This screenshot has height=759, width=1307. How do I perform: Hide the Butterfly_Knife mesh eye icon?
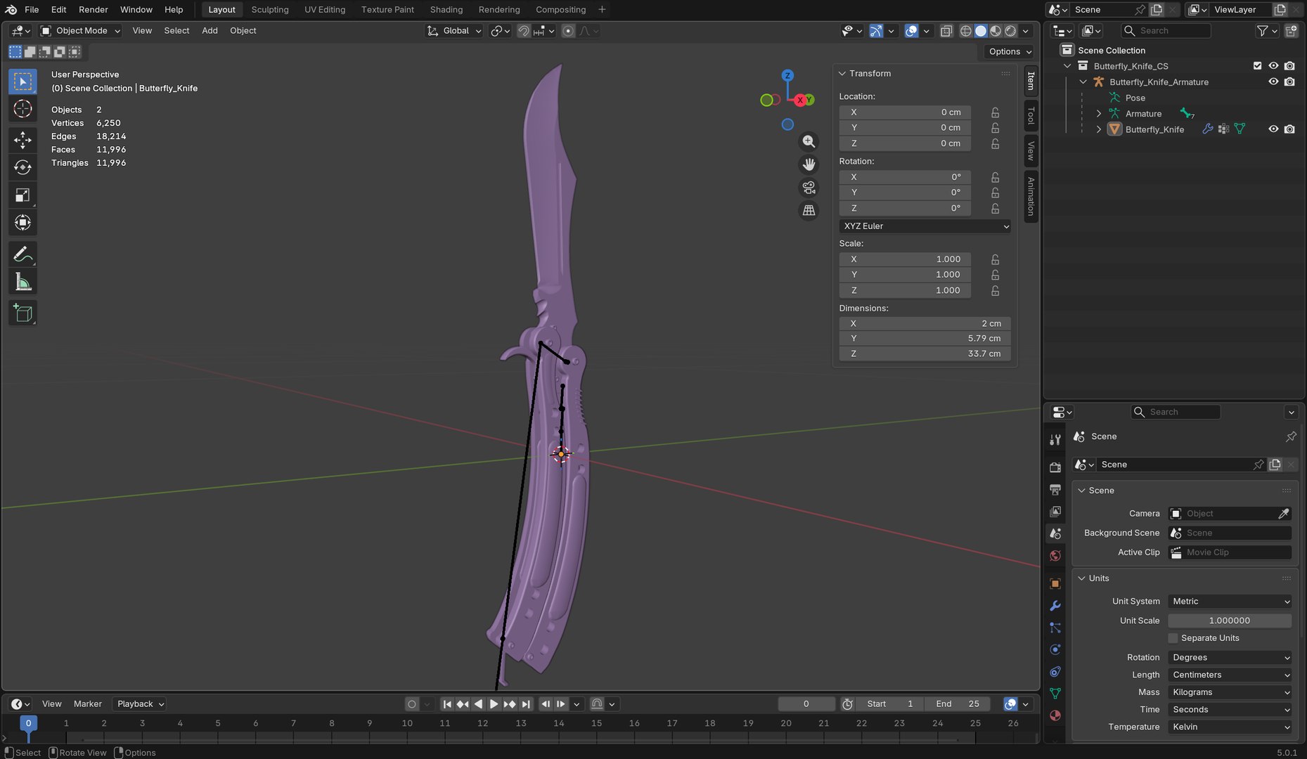(x=1273, y=129)
